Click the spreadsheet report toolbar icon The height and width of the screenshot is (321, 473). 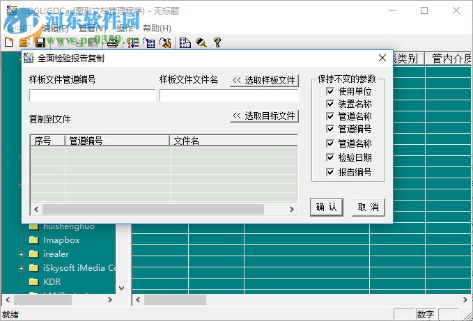185,42
